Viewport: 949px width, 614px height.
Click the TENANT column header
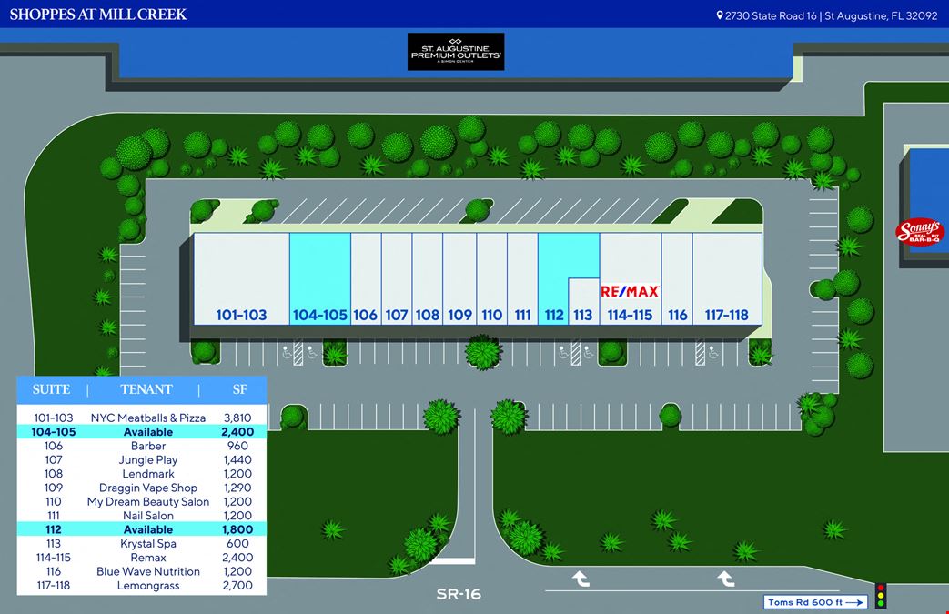pyautogui.click(x=146, y=389)
